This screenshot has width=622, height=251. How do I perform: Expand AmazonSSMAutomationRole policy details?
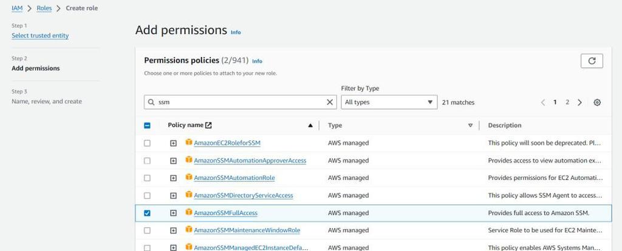pyautogui.click(x=173, y=178)
